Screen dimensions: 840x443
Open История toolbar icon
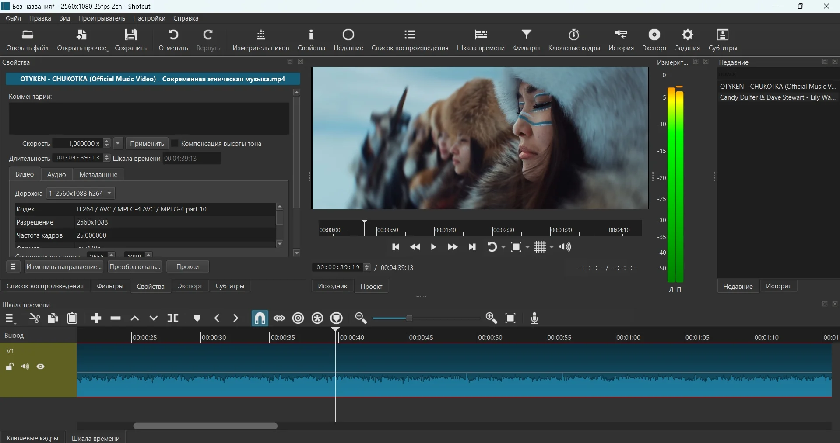pos(621,40)
